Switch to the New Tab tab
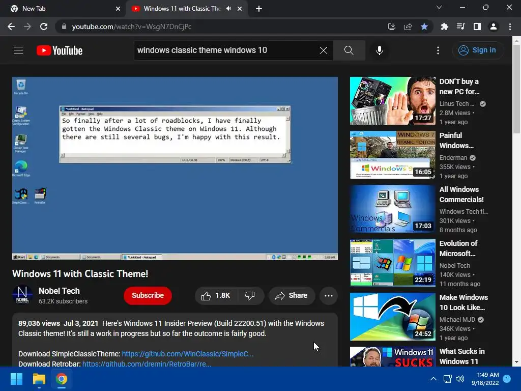This screenshot has width=521, height=391. pyautogui.click(x=63, y=9)
